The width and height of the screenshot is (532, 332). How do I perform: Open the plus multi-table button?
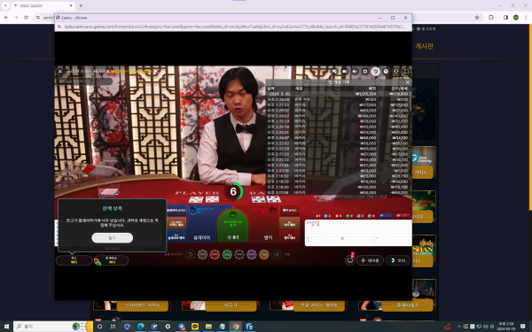point(370,260)
